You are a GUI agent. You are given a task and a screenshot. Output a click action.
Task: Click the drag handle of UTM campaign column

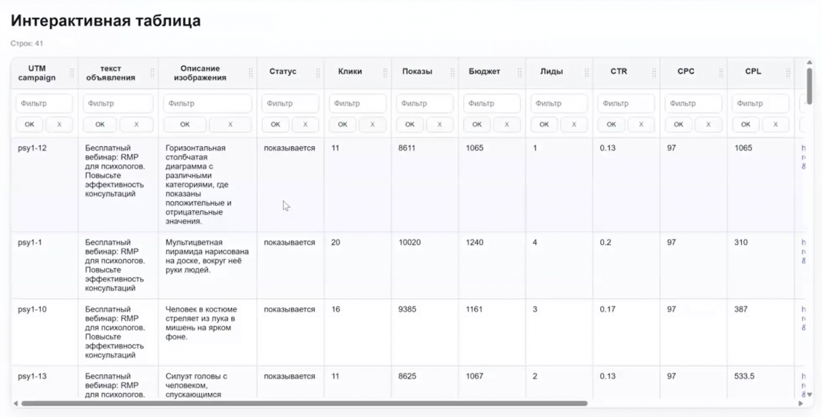[x=72, y=73]
